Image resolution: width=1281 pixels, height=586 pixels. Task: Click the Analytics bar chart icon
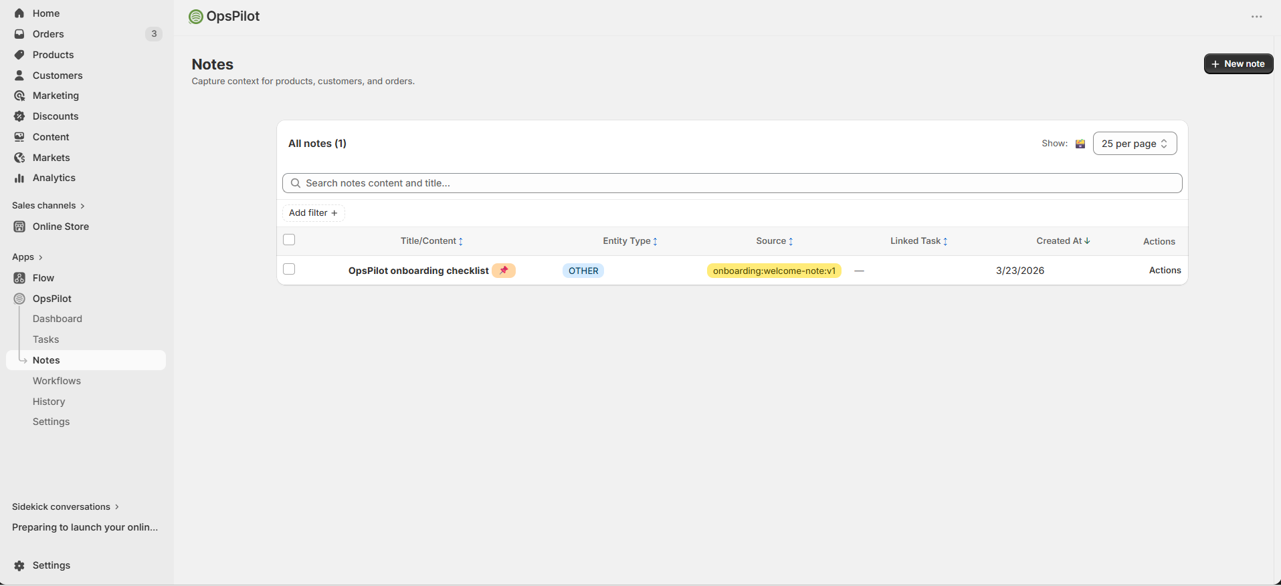[19, 178]
